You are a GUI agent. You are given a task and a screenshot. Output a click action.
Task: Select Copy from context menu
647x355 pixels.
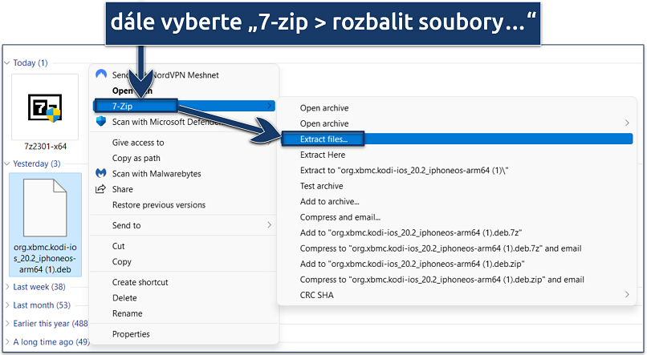coord(122,261)
